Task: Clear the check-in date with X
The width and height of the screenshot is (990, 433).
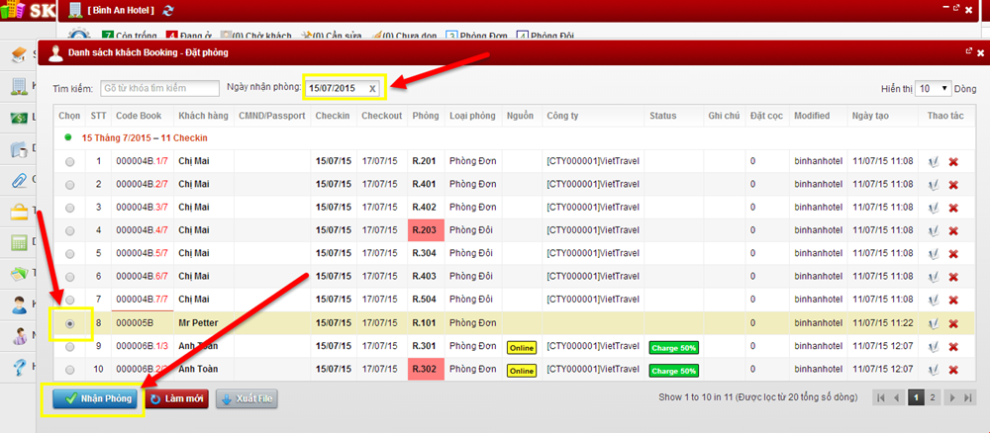Action: [372, 88]
